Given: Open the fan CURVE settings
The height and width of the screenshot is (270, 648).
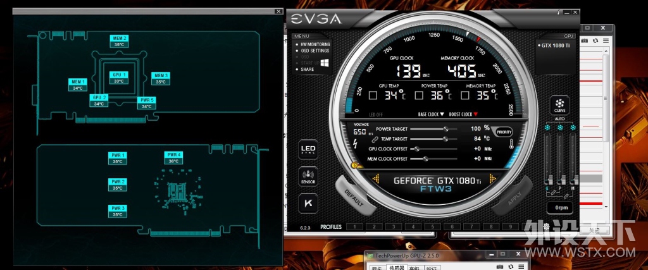Looking at the screenshot, I should pos(560,105).
